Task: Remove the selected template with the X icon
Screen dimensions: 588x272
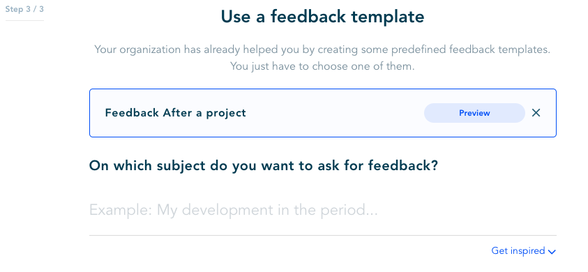Action: pos(536,112)
